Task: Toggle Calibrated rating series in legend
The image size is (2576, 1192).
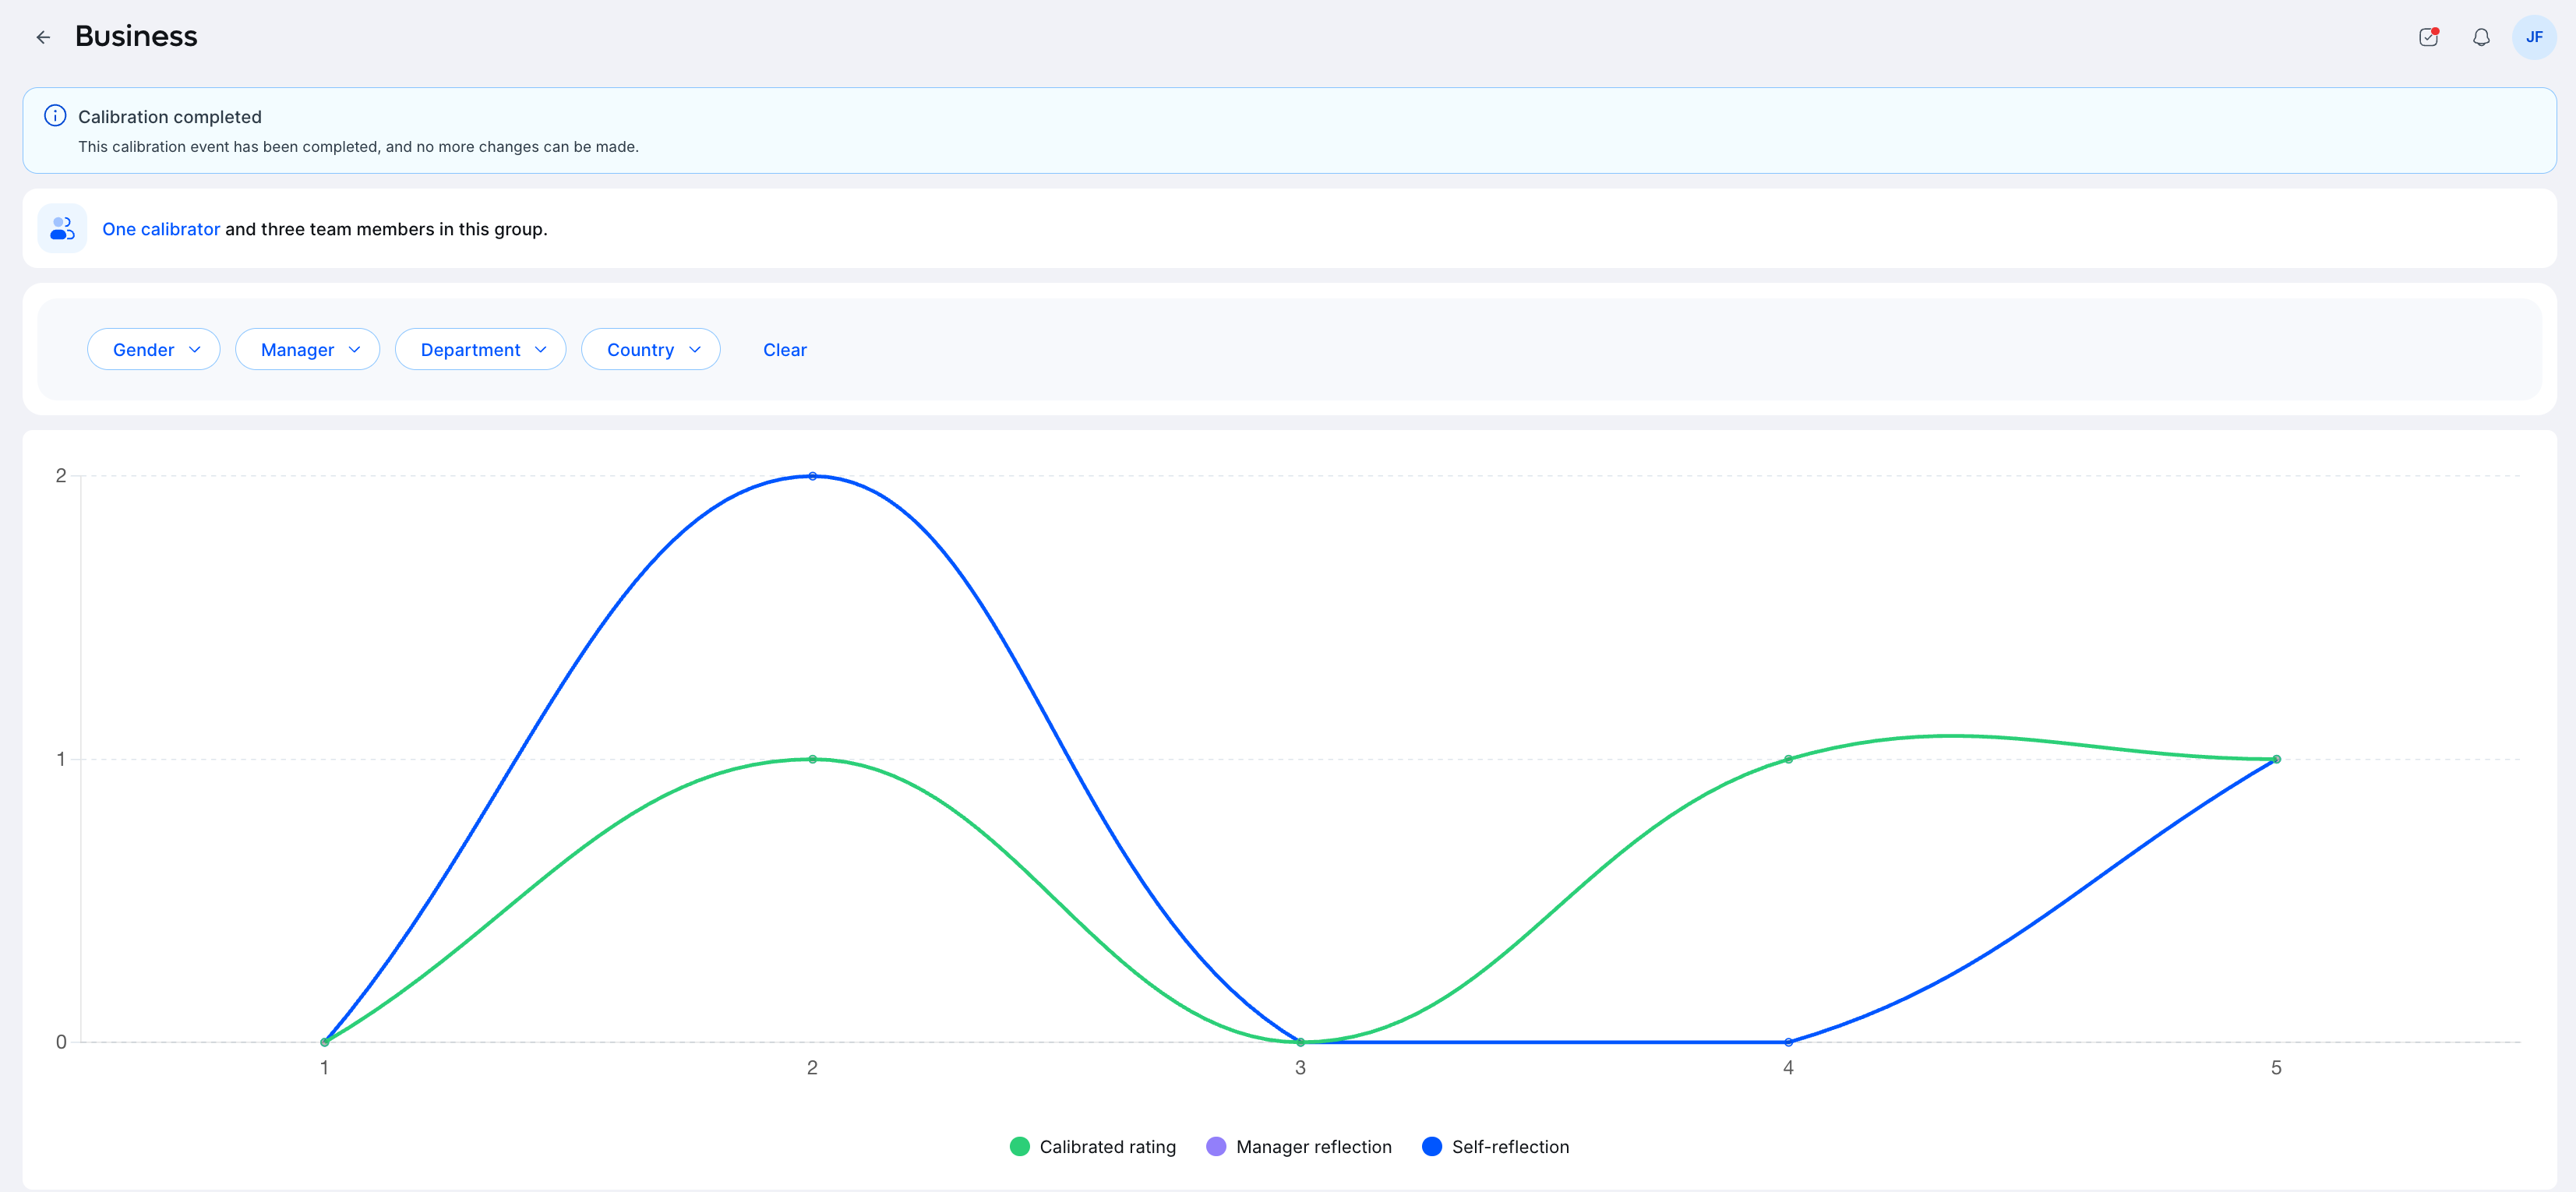Action: click(1093, 1146)
